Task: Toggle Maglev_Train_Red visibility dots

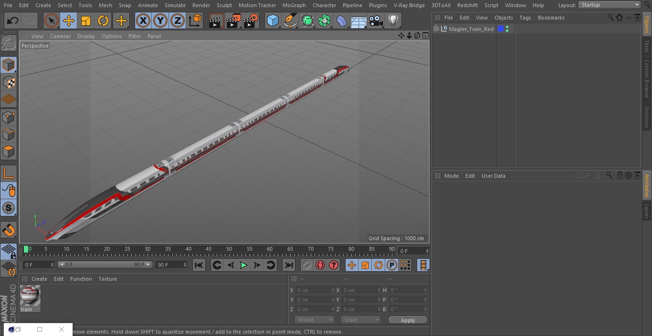Action: 507,29
